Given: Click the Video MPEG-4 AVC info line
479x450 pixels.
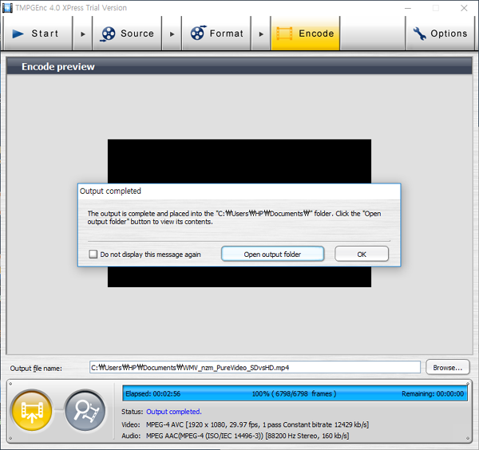Looking at the screenshot, I should click(245, 424).
